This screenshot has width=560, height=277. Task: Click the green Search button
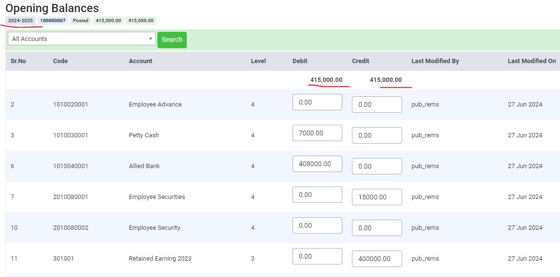coord(172,40)
